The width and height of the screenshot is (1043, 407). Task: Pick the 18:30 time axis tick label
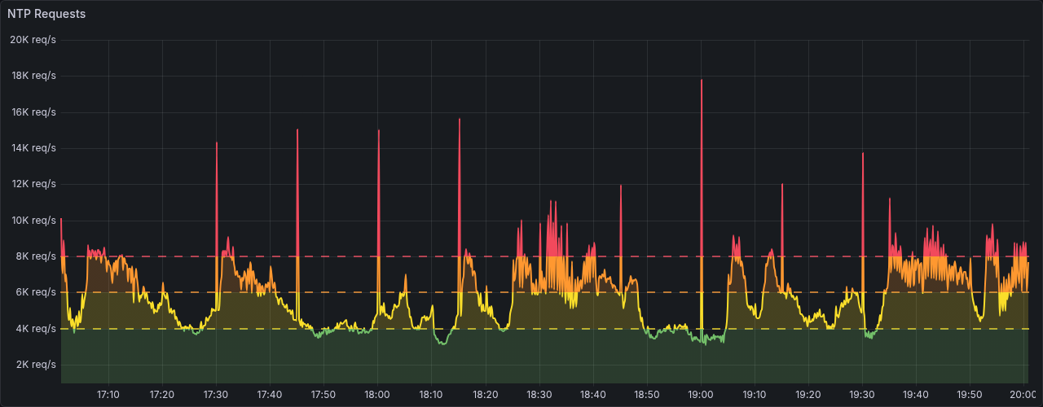(x=539, y=394)
